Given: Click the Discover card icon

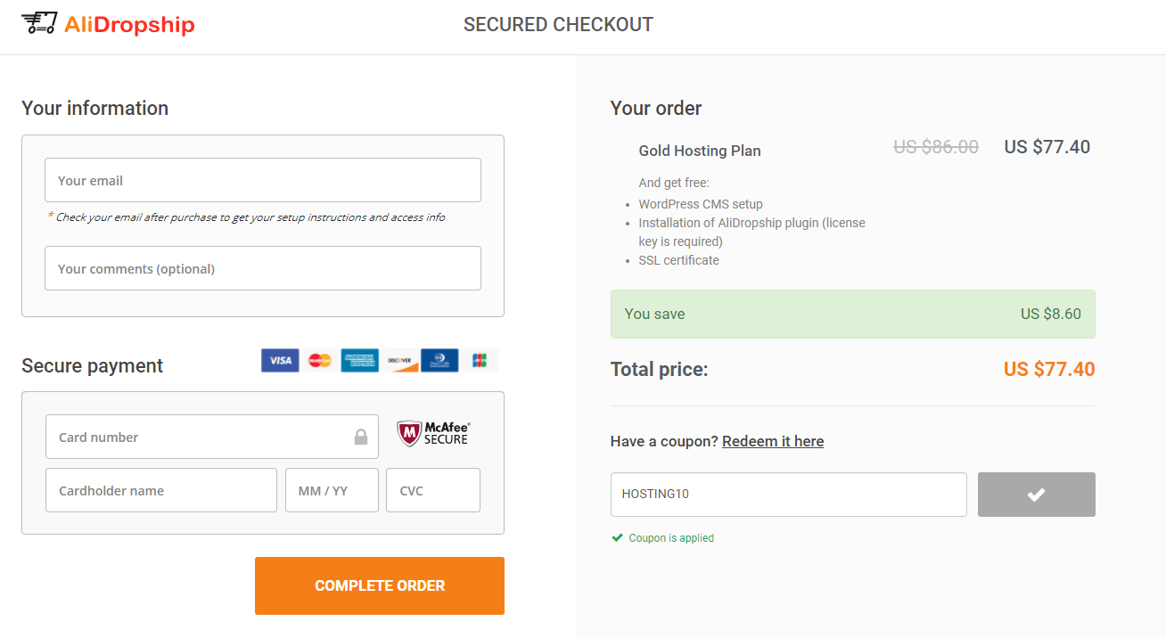Looking at the screenshot, I should tap(399, 360).
